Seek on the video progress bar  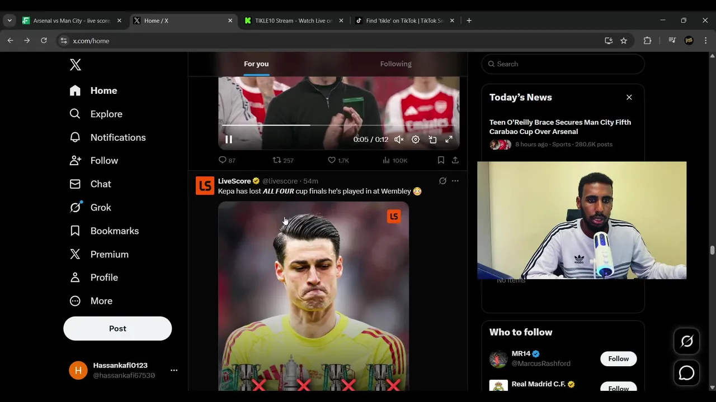338,125
